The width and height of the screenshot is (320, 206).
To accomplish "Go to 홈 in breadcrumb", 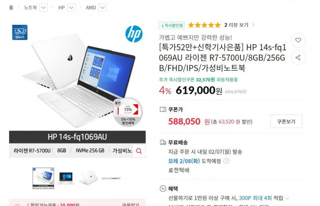I will 11,7.
